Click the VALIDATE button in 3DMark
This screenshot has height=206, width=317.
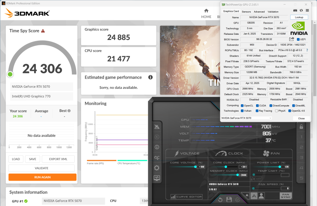(x=42, y=168)
